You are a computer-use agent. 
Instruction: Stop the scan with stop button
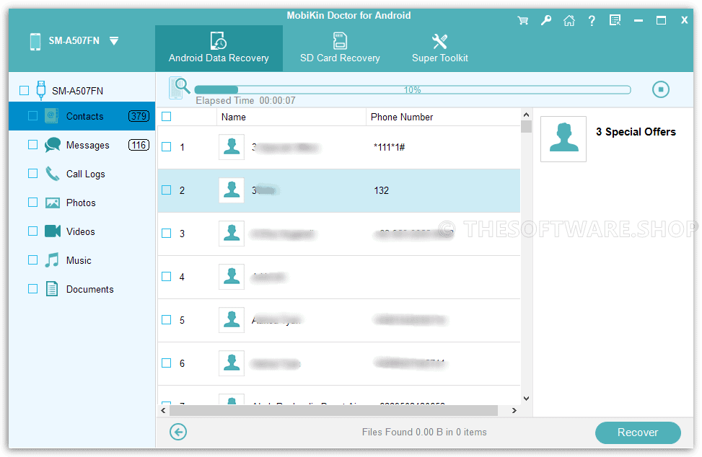click(660, 89)
